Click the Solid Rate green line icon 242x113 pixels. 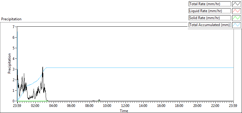236,18
